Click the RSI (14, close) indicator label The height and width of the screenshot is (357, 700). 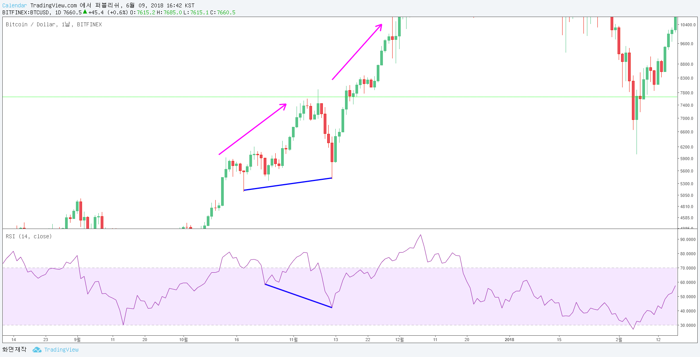(x=29, y=236)
